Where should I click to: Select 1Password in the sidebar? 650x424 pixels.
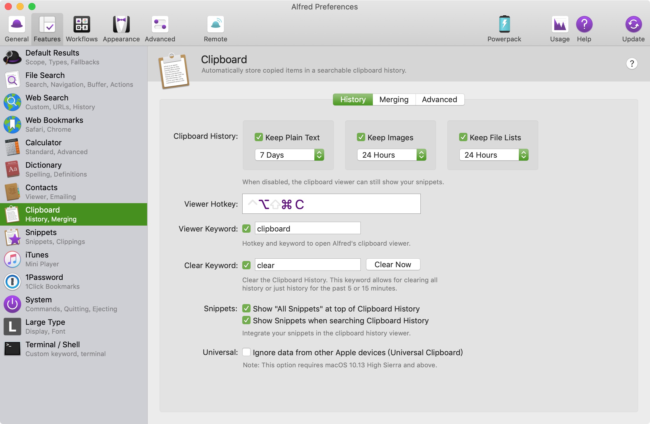click(74, 282)
